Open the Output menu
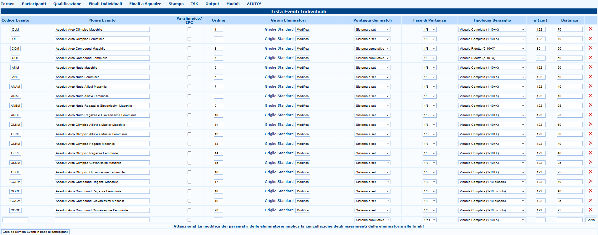Image resolution: width=598 pixels, height=235 pixels. coord(212,4)
